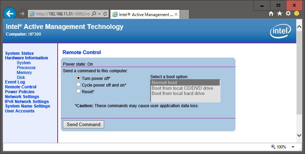Minimize the browser window
Image resolution: width=305 pixels, height=154 pixels.
(x=262, y=6)
